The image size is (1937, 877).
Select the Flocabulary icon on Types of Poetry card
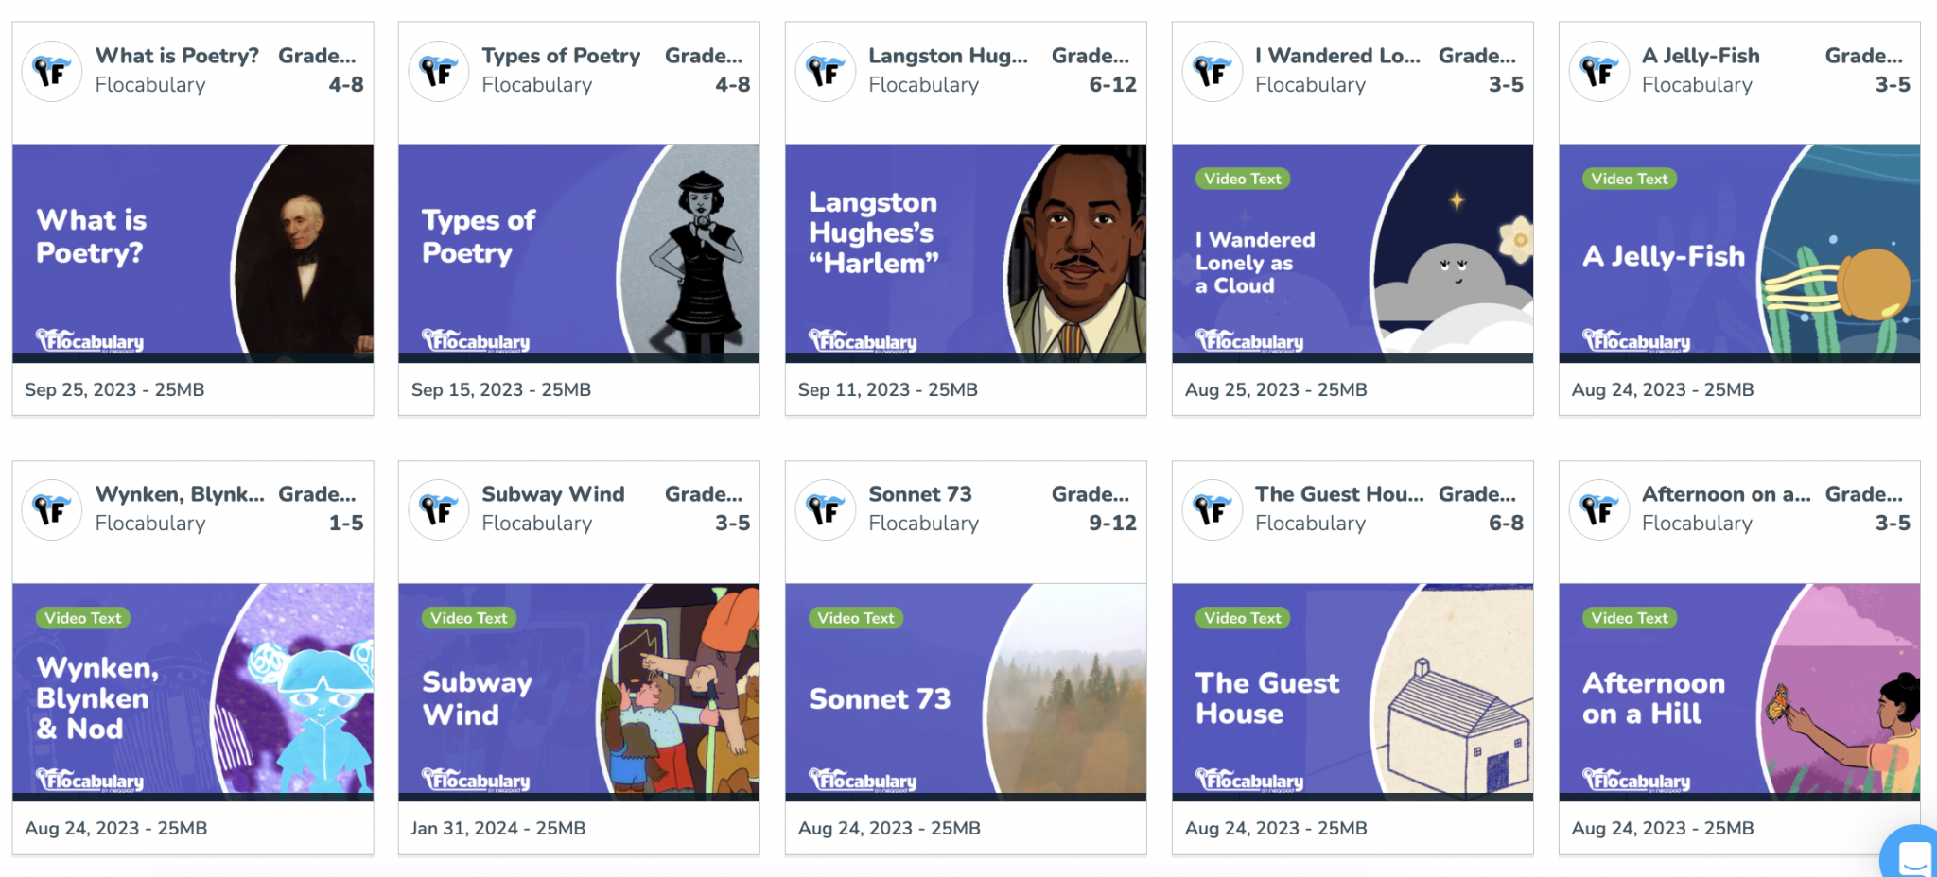click(439, 70)
